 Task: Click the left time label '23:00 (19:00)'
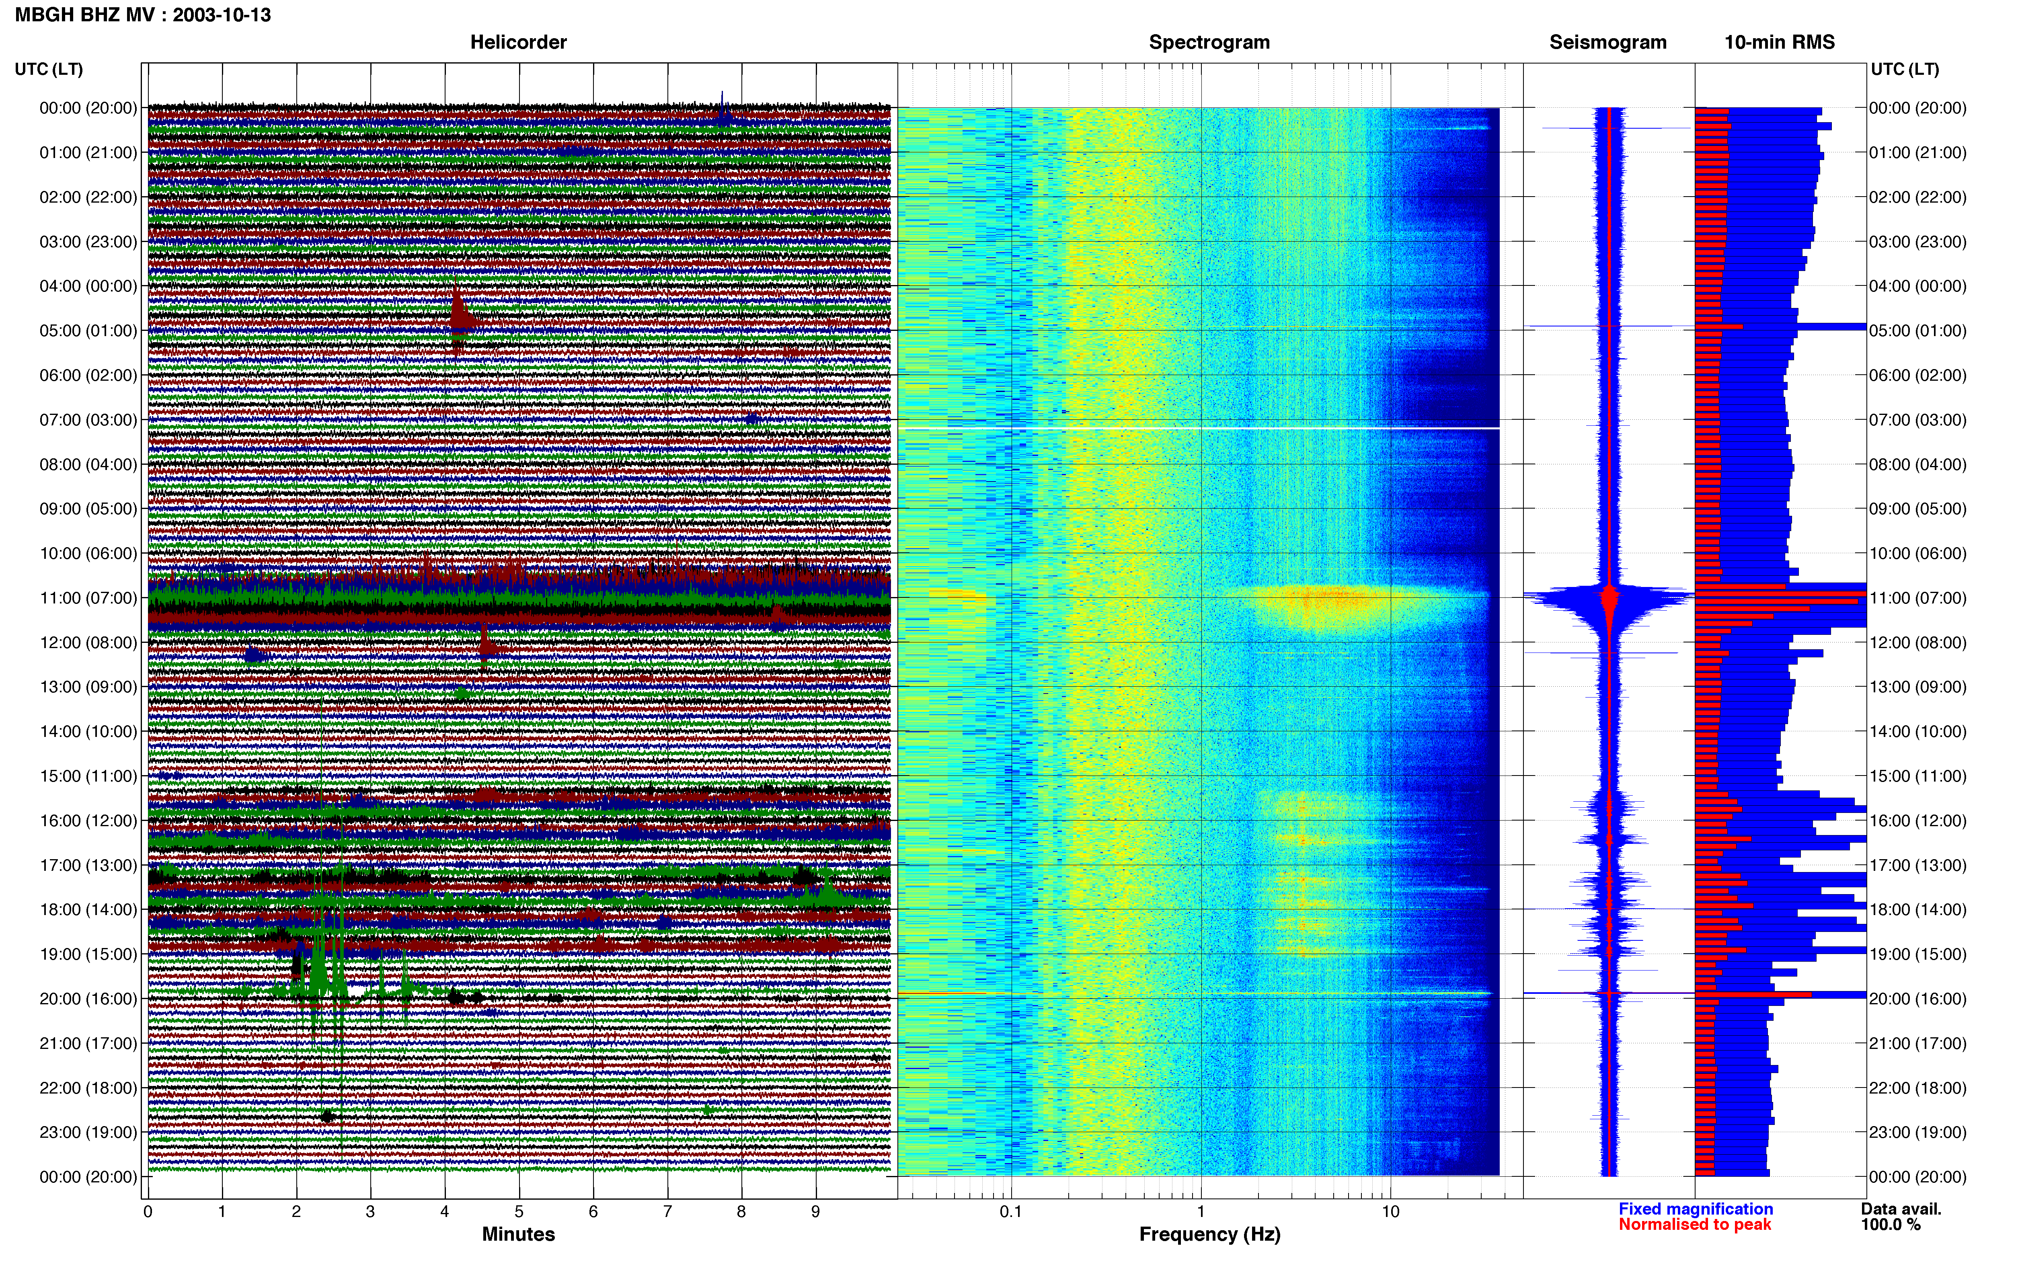click(x=88, y=1133)
